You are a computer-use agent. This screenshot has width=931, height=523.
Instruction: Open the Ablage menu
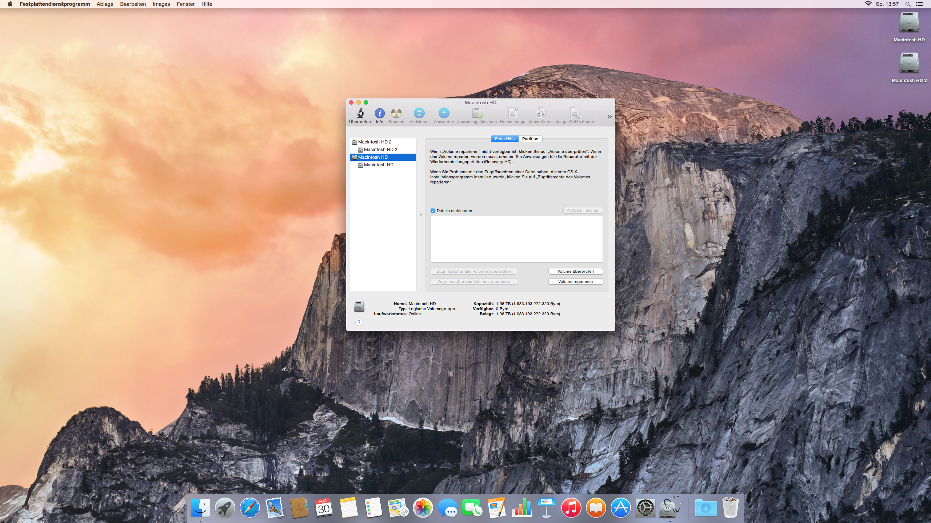pyautogui.click(x=105, y=4)
